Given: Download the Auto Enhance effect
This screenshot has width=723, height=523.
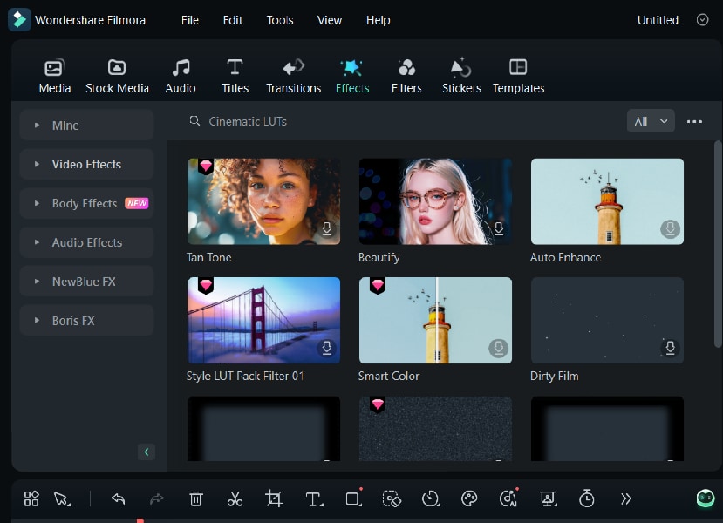Looking at the screenshot, I should pos(670,228).
